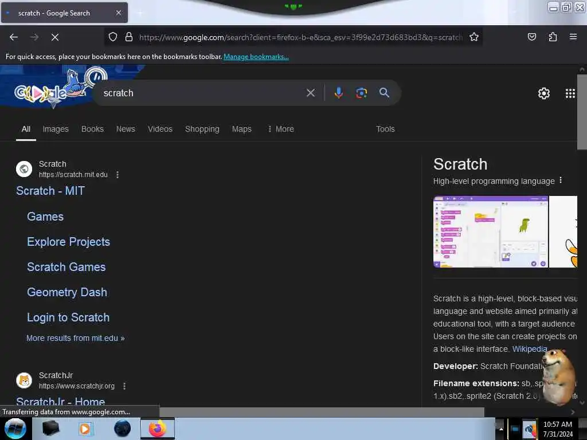Stop loading the page
The height and width of the screenshot is (440, 587).
click(55, 37)
